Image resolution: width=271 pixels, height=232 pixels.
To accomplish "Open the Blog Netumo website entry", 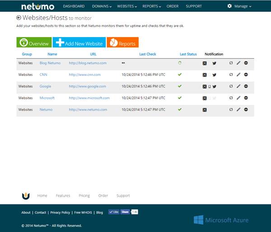I will click(x=50, y=63).
